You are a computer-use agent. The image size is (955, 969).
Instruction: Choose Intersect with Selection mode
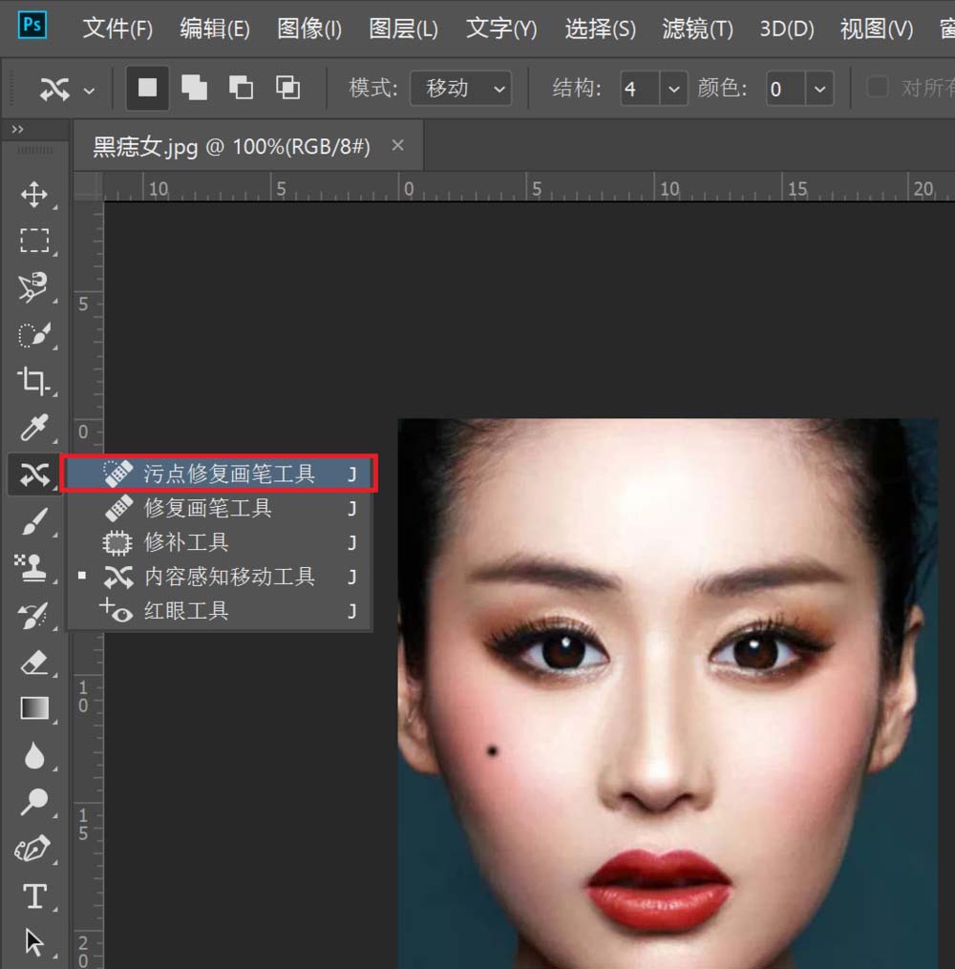(288, 88)
